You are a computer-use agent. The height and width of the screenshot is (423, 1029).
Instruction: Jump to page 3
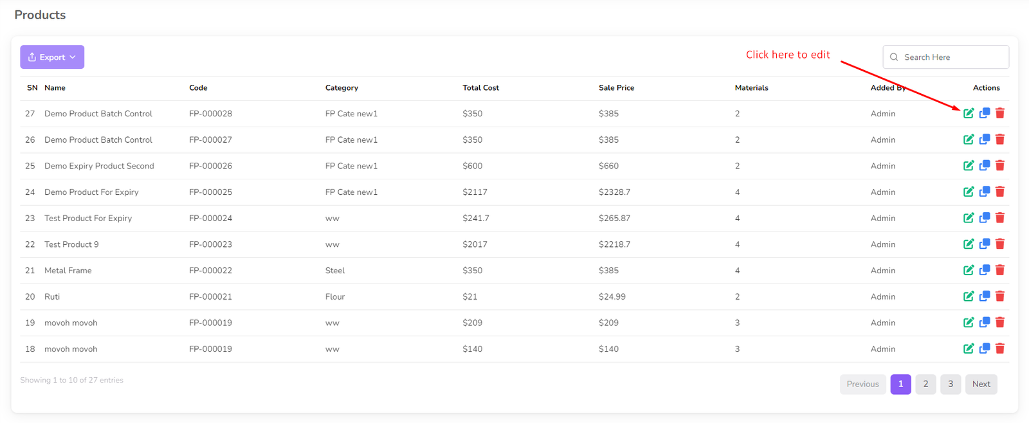coord(951,384)
